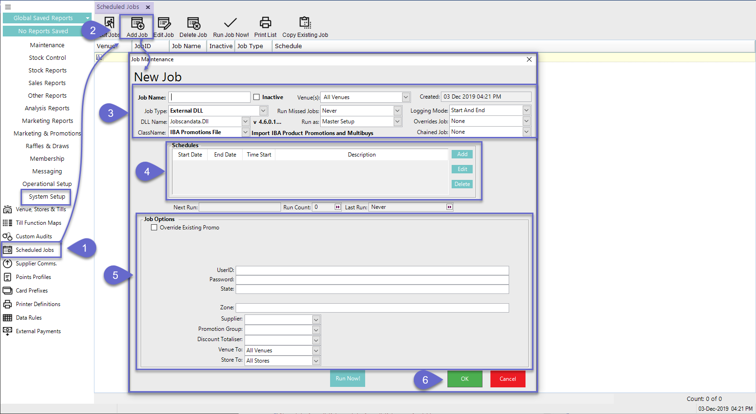
Task: Click the Copy Existing Job icon
Action: tap(305, 22)
